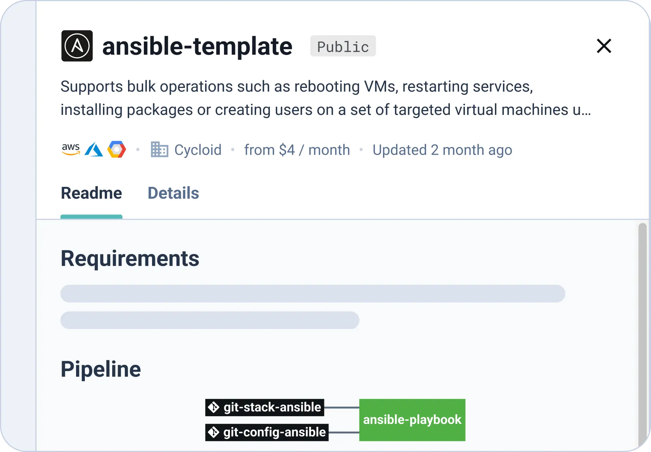Click the ansible-template title
The width and height of the screenshot is (651, 452).
point(197,47)
